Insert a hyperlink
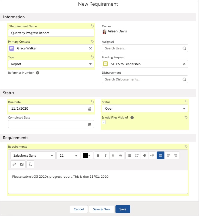Image resolution: width=199 pixels, height=216 pixels. click(x=14, y=164)
